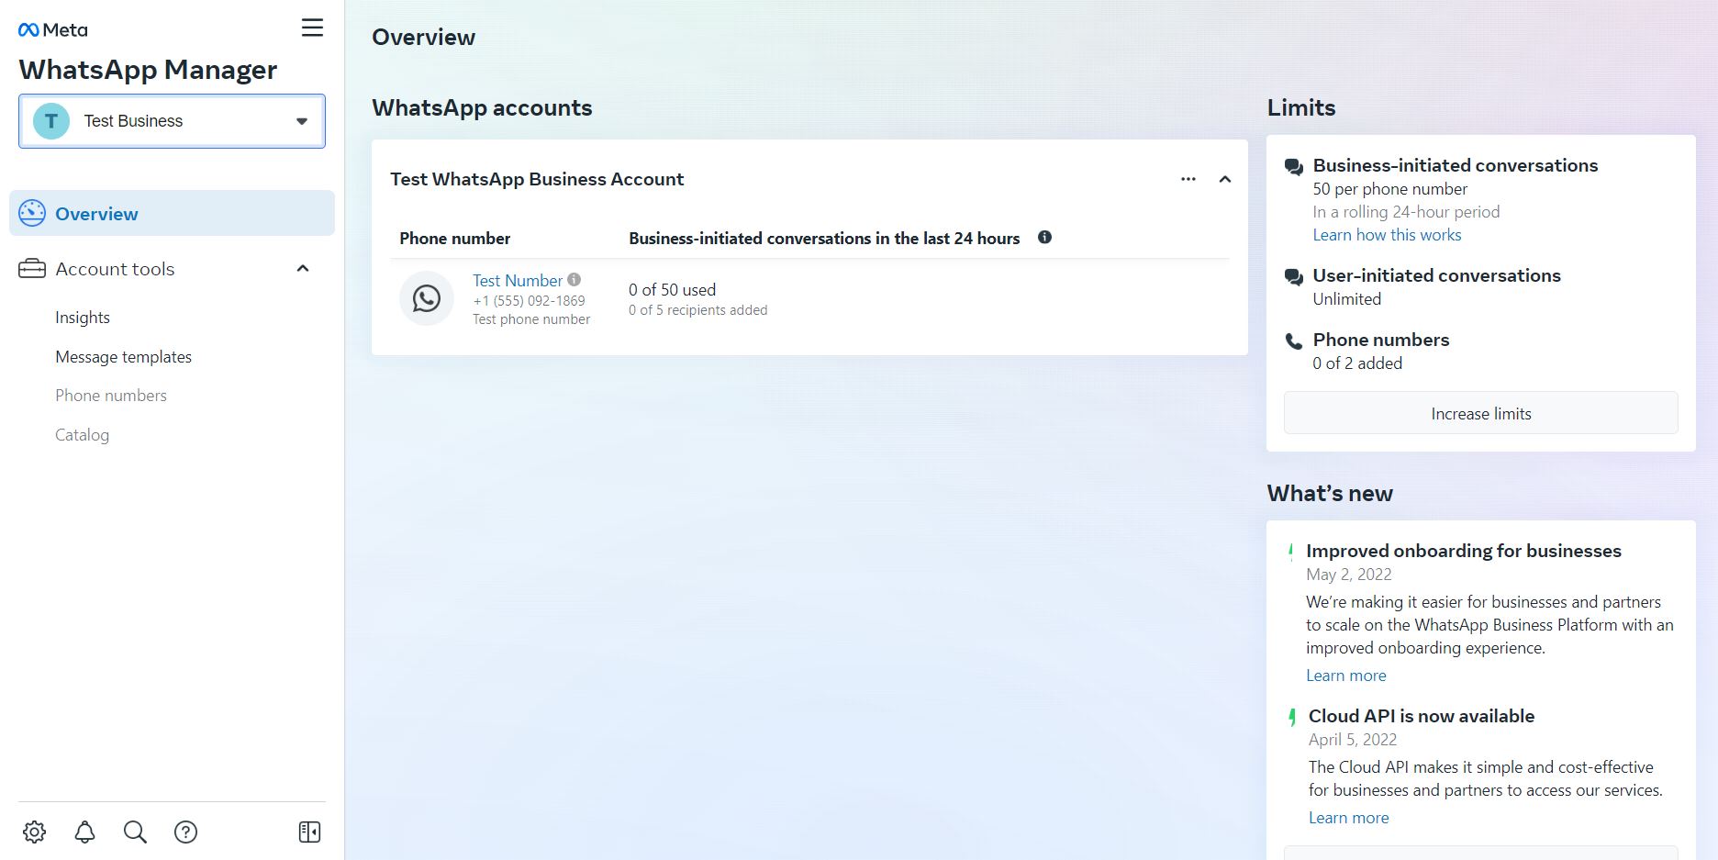Screen dimensions: 1718x860
Task: Click the text '0 of 50 used'
Action: coord(672,290)
